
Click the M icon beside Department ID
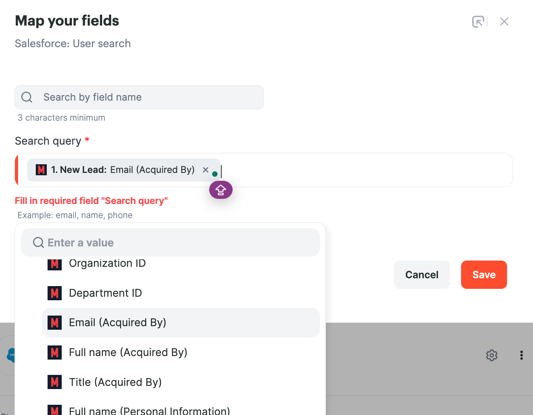point(55,293)
